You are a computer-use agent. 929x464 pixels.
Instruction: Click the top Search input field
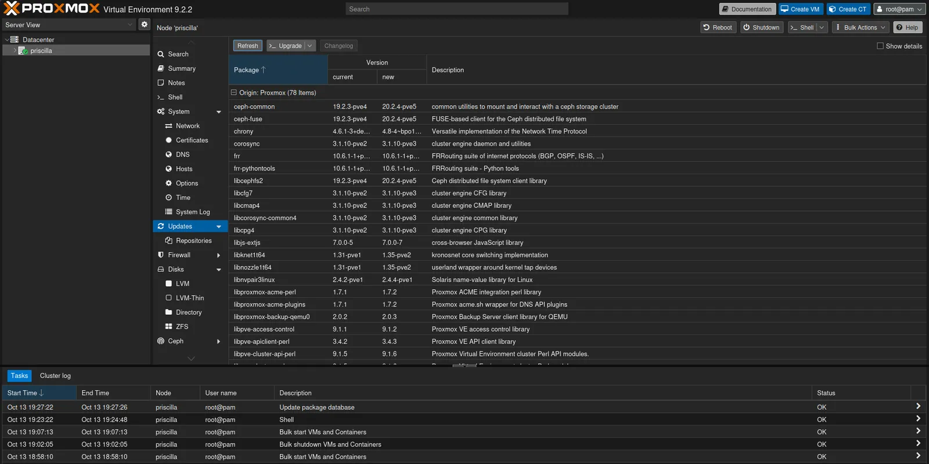[457, 9]
